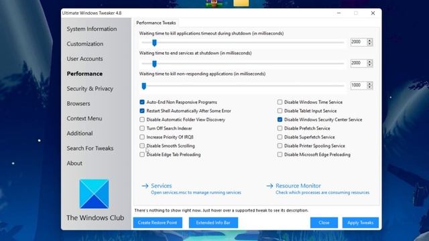Image resolution: width=429 pixels, height=241 pixels.
Task: Click the non-responding applications value field
Action: [359, 85]
